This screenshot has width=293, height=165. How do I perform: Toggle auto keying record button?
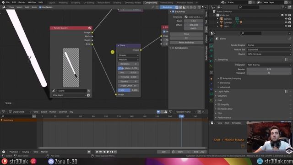point(89,152)
